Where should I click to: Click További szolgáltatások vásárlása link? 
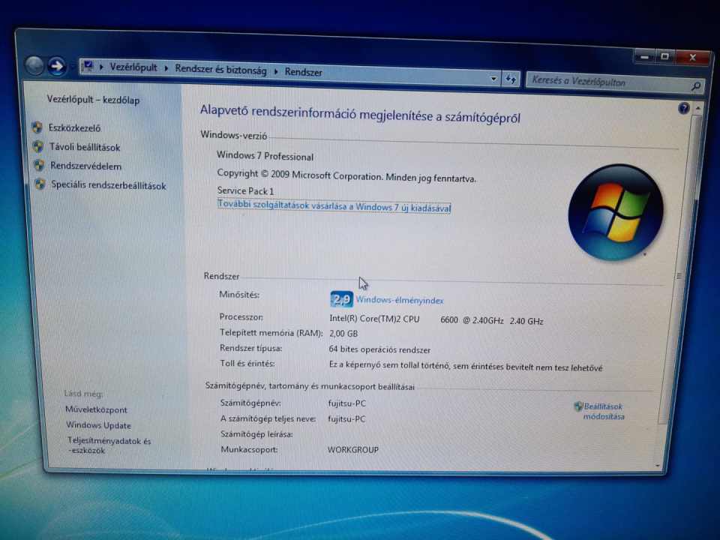(334, 206)
